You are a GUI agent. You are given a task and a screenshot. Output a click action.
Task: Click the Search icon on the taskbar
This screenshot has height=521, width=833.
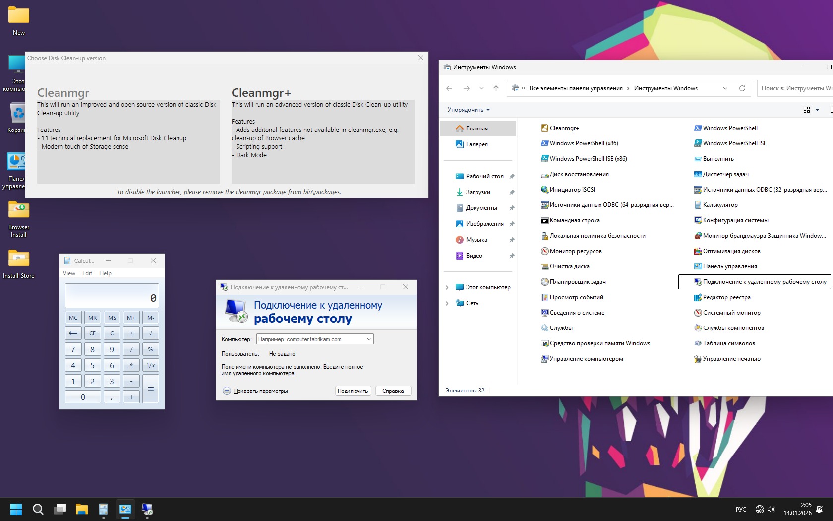click(38, 509)
